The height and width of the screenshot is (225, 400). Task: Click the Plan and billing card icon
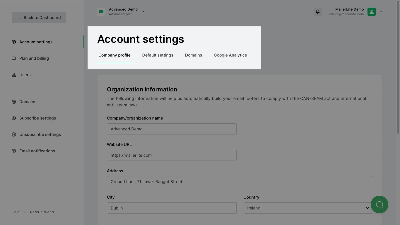[x=14, y=58]
